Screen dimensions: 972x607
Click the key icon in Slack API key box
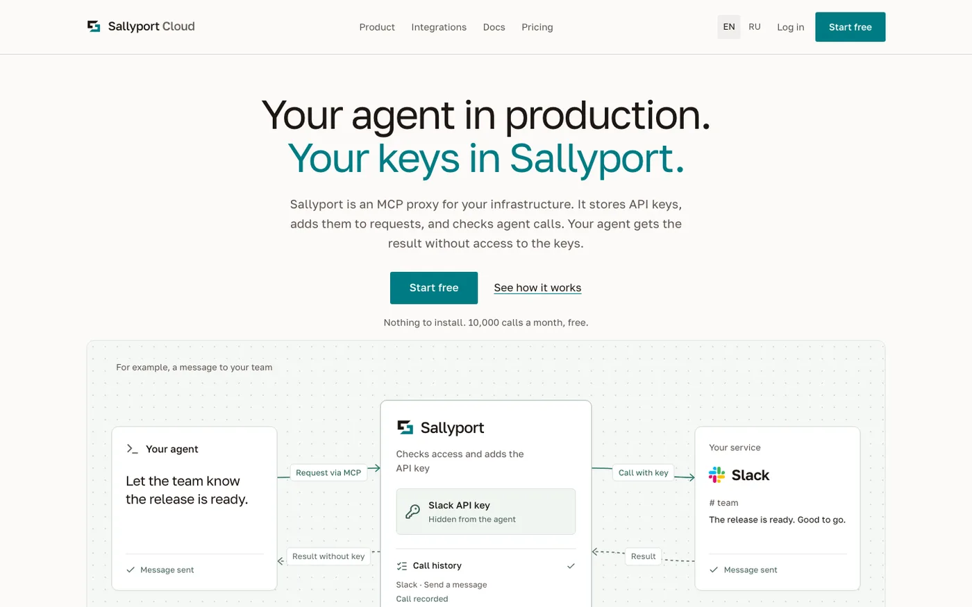(x=412, y=512)
